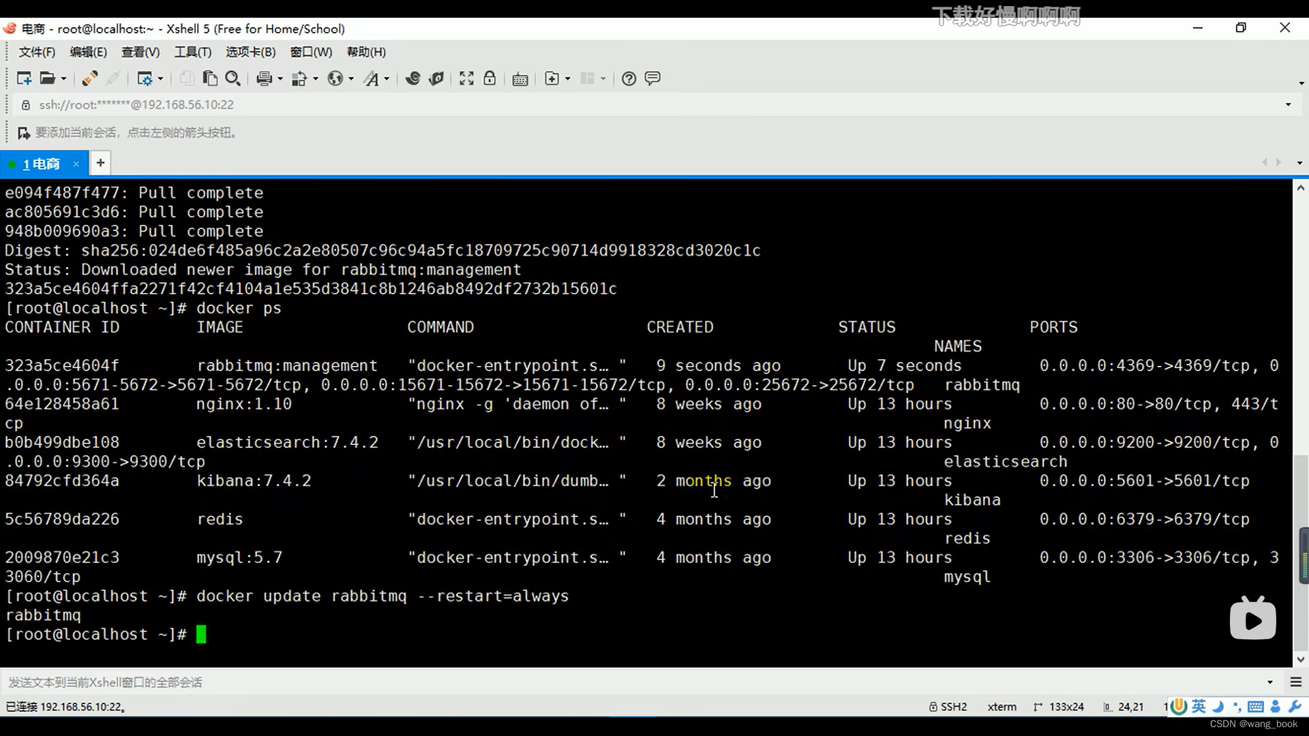Expand the address bar dropdown arrow
The height and width of the screenshot is (736, 1309).
(x=1288, y=105)
